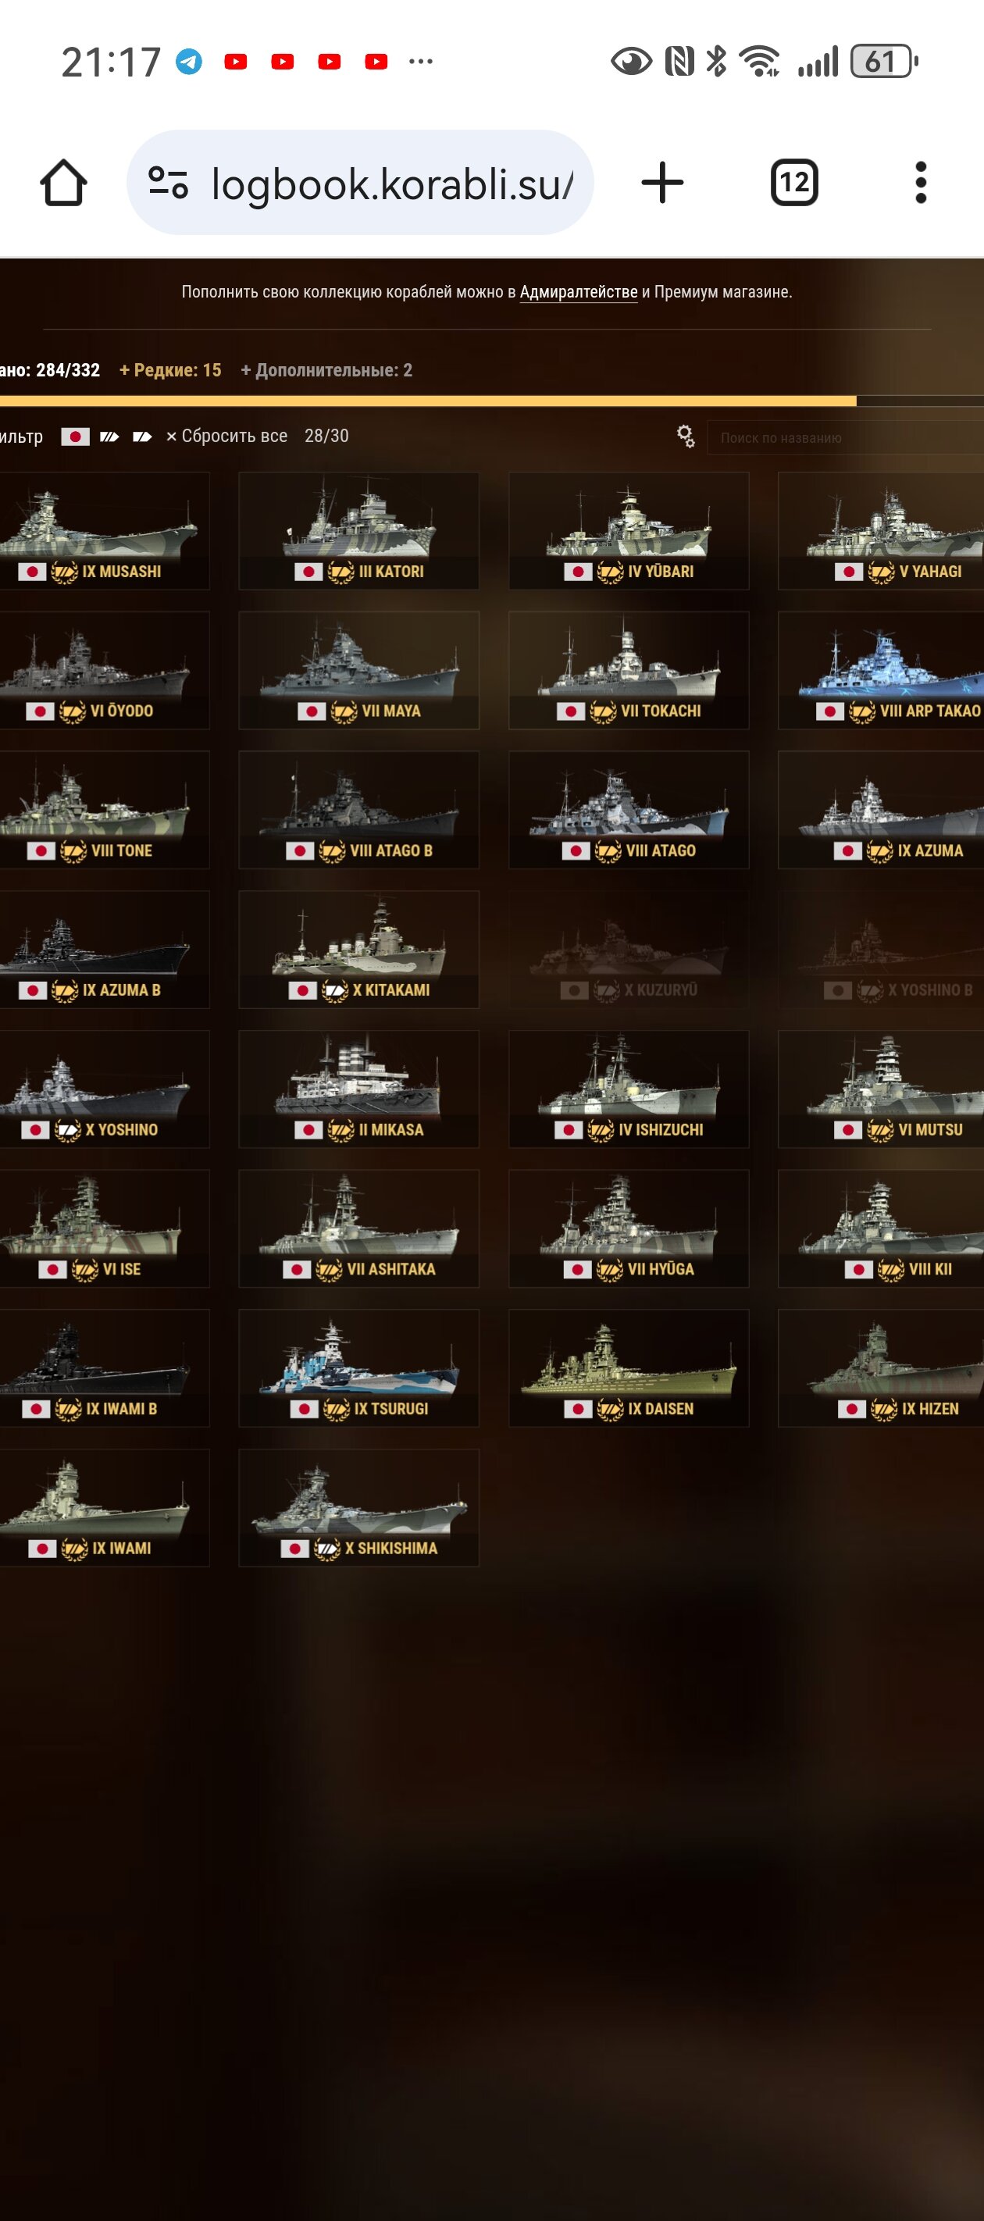The height and width of the screenshot is (2221, 984).
Task: Toggle the second ship-type filter icon
Action: (142, 437)
